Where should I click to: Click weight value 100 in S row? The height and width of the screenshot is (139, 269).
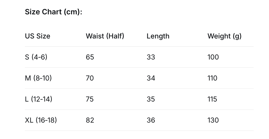213,57
